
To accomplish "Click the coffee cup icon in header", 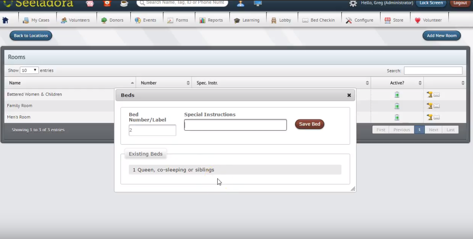I will point(124,4).
